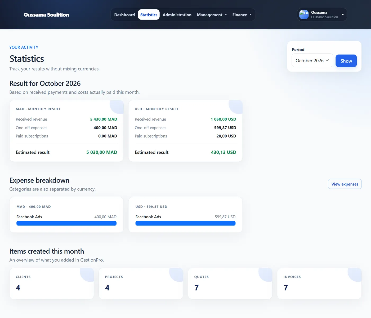
Task: Click the 0,00 MAD paid subscriptions value
Action: pyautogui.click(x=108, y=136)
